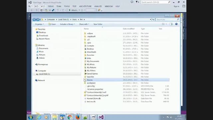Select Documents under Libraries
Viewport: 213px width, 120px height.
click(x=44, y=48)
